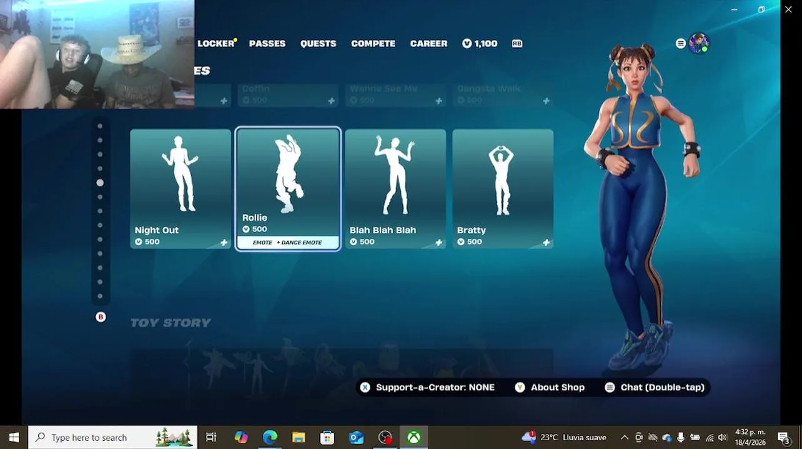Click the microphone tray icon
802x449 pixels.
(x=680, y=438)
